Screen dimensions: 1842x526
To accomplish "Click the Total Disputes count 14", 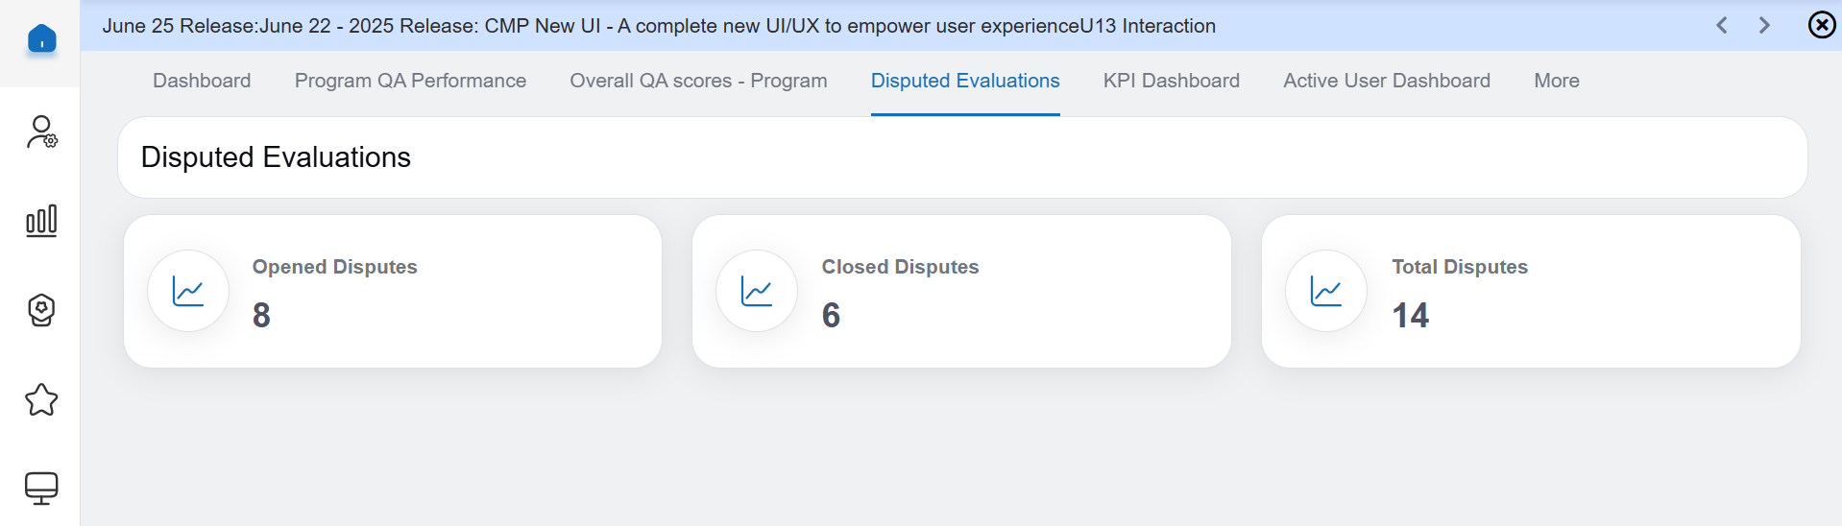I will (1410, 315).
